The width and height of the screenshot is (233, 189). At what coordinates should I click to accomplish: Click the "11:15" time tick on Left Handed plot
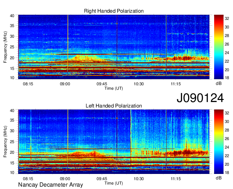click(176, 179)
